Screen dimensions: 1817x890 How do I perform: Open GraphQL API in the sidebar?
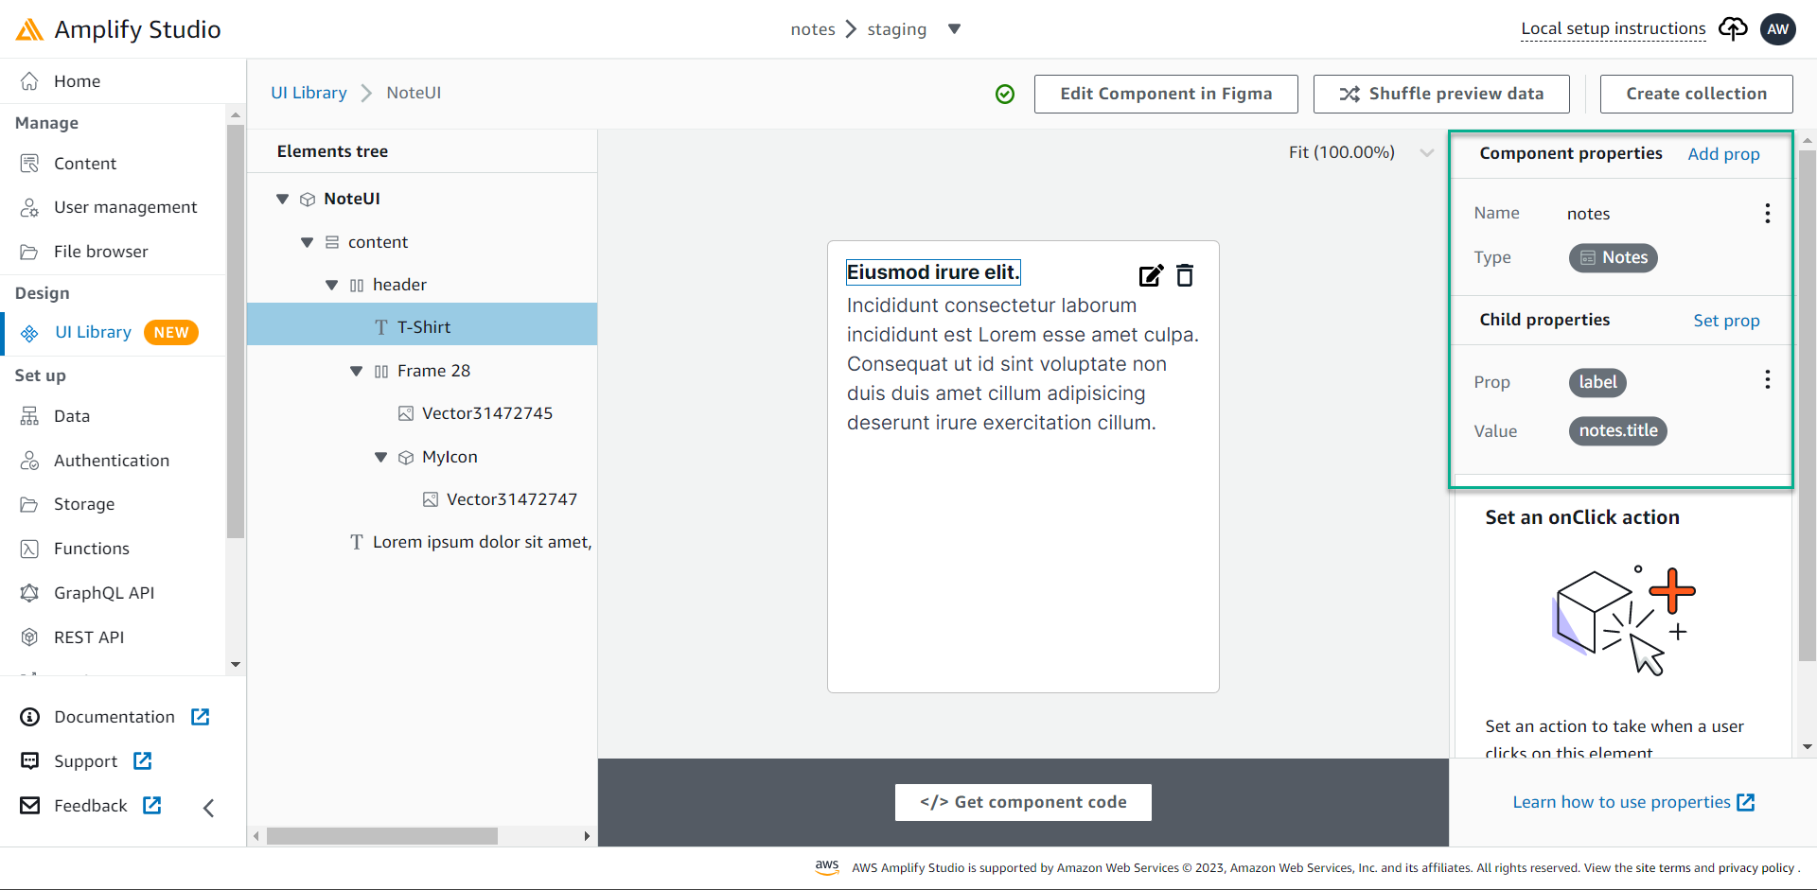[103, 593]
